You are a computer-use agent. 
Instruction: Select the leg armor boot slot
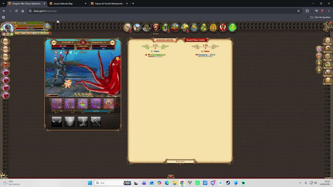coord(83,122)
